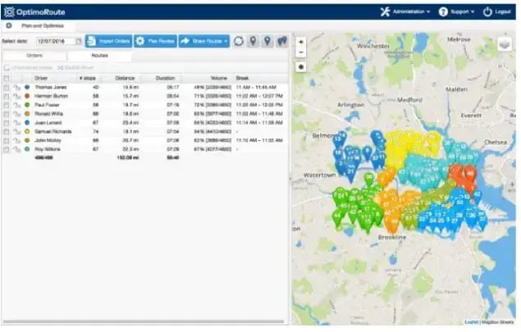The image size is (521, 332).
Task: Click route icon in Paul Fowler row
Action: coord(16,105)
